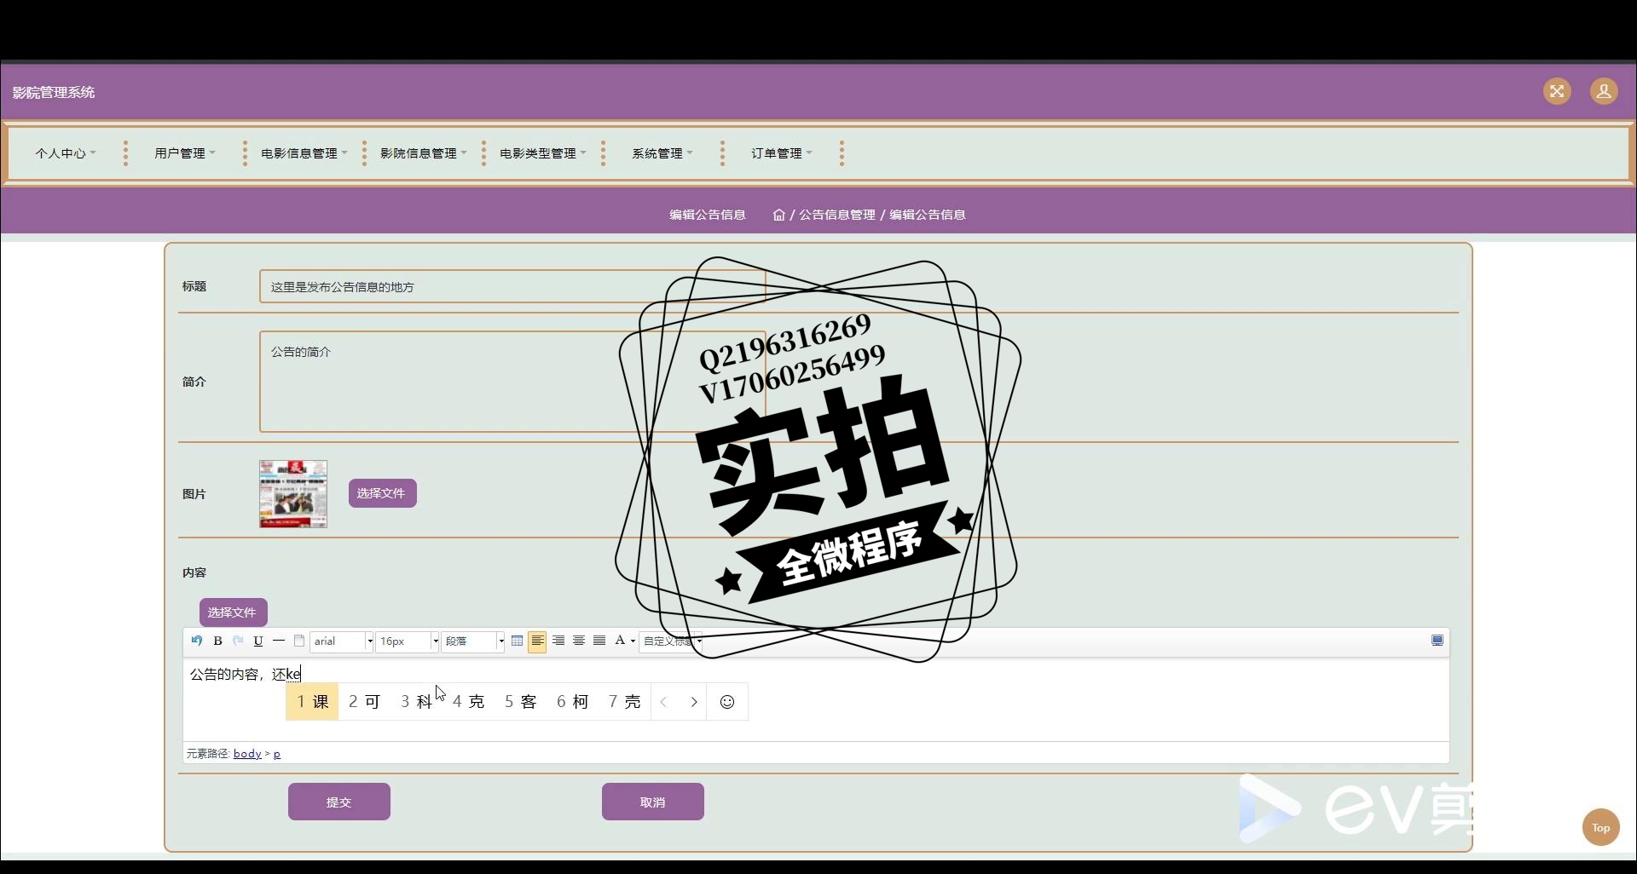
Task: Click the blank page template icon
Action: pos(299,641)
